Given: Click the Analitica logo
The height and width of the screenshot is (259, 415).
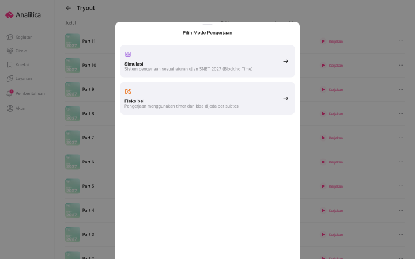Looking at the screenshot, I should click(23, 15).
